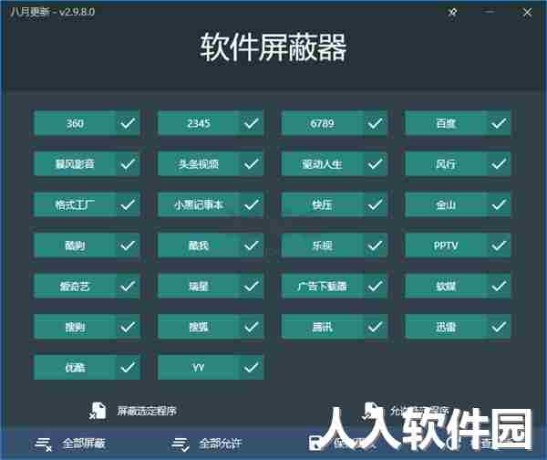This screenshot has height=460, width=547.
Task: Select the 迅雷 label
Action: pos(446,327)
